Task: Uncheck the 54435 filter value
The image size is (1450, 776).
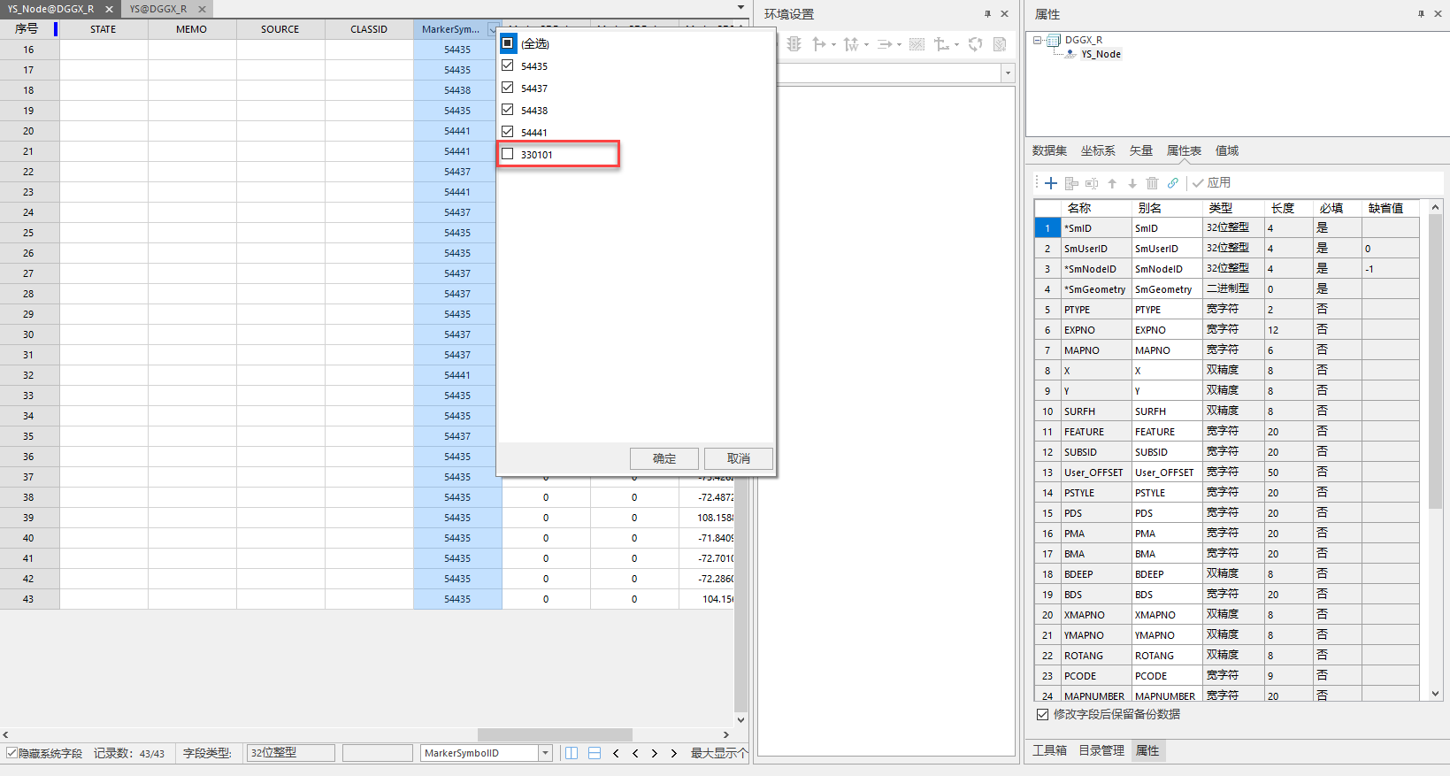Action: tap(508, 65)
